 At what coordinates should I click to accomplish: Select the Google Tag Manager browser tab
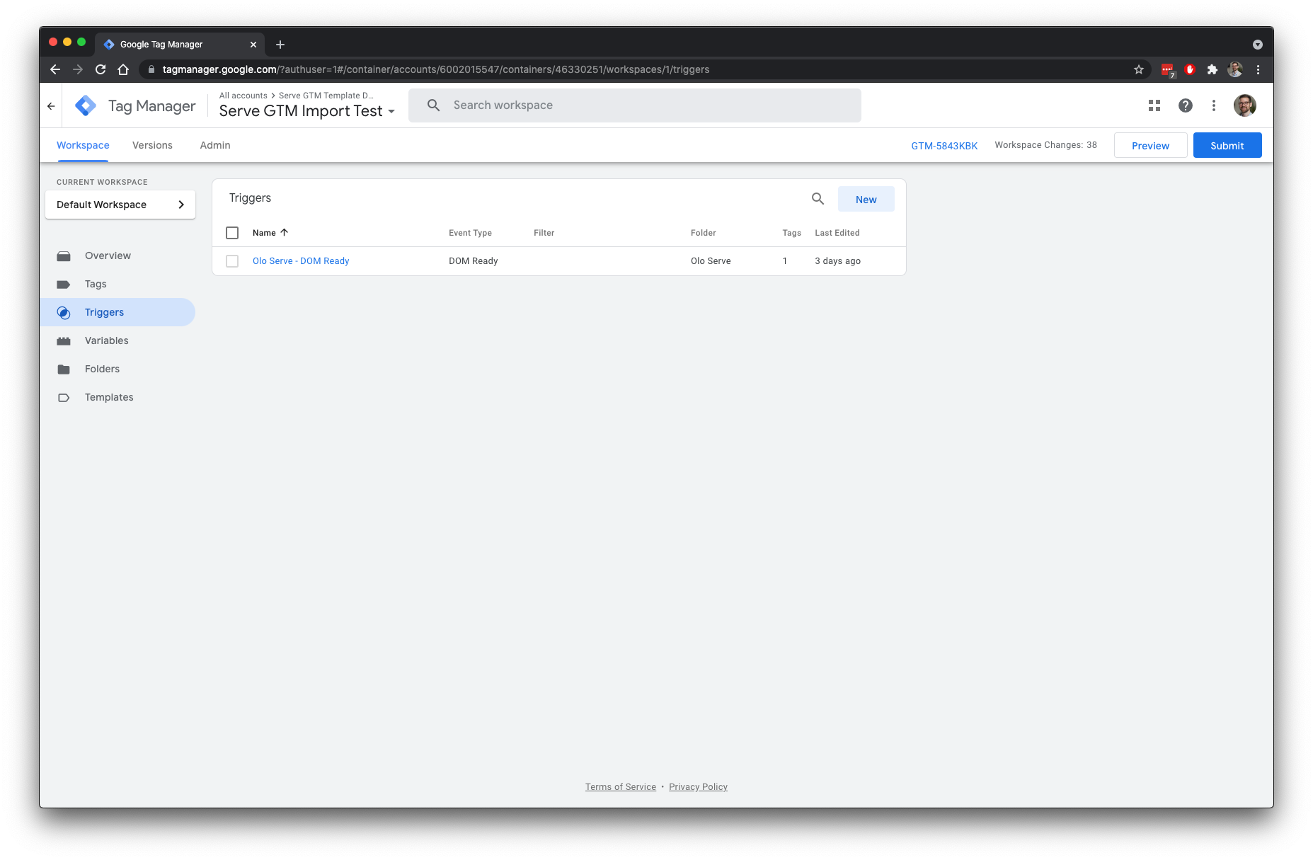pos(180,45)
